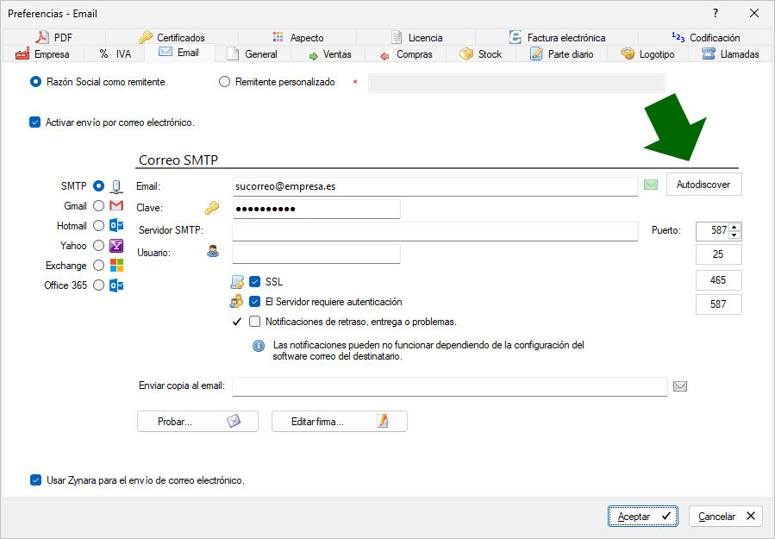Click the key icon next to Clave

(211, 208)
